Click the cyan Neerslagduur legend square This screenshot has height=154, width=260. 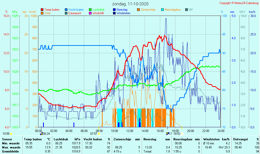point(162,10)
